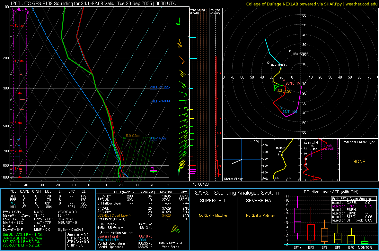Screen dimensions: 379x251
Task: Select the SFC parcel row label
Action: (x=13, y=196)
